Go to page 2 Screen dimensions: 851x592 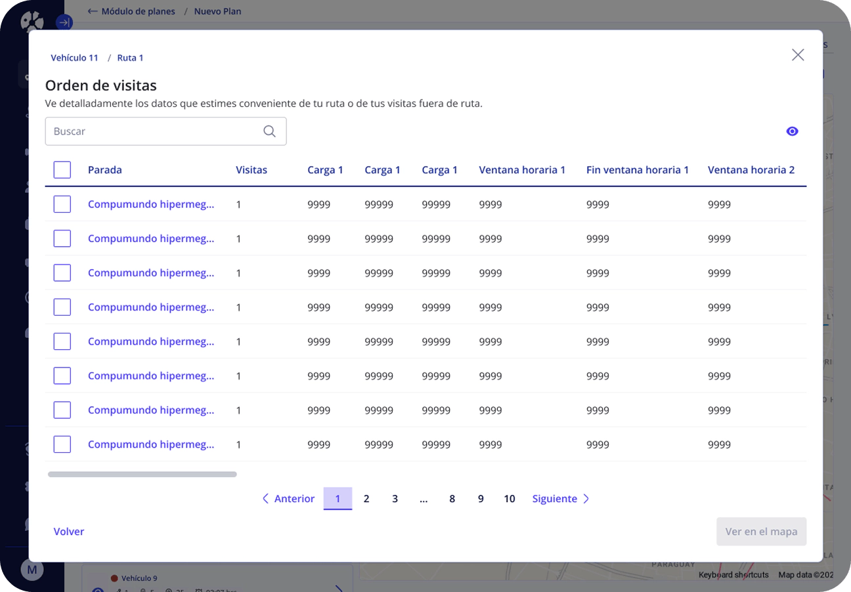[x=366, y=499]
